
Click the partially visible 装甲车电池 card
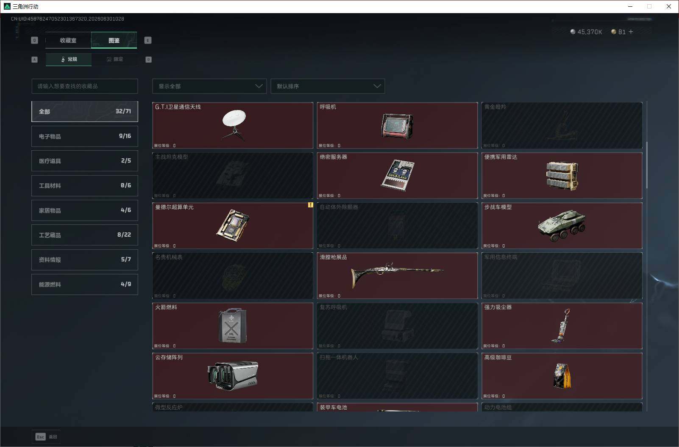tap(397, 407)
